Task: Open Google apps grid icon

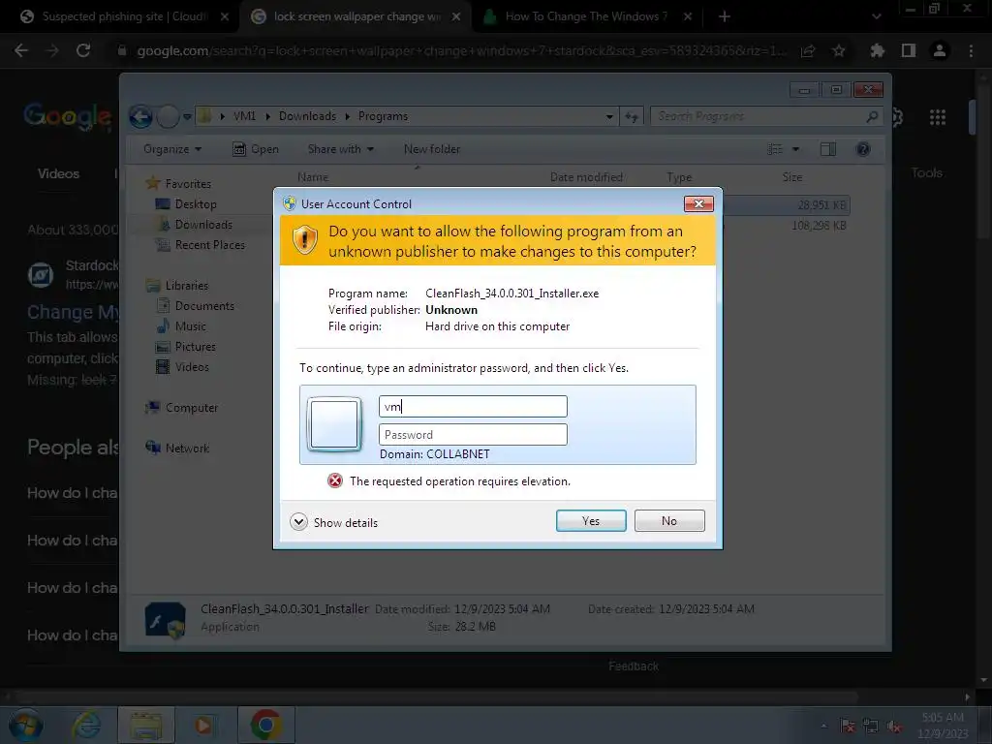Action: (938, 116)
